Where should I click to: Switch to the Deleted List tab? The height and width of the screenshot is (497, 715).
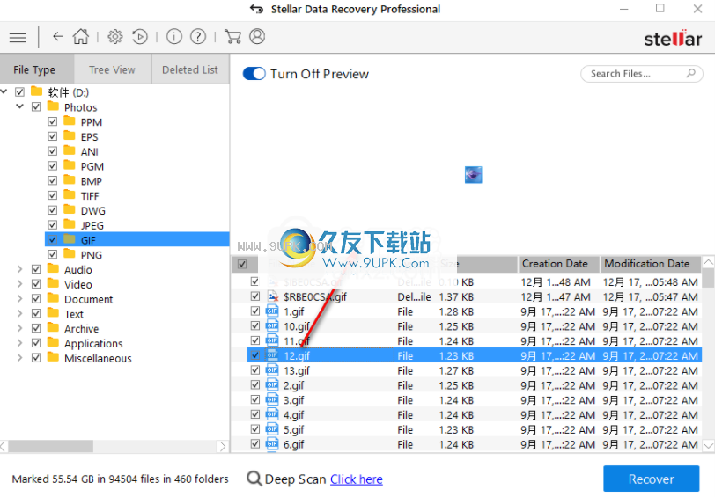click(190, 69)
